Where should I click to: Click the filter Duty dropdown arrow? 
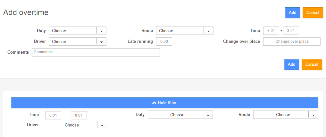208,115
